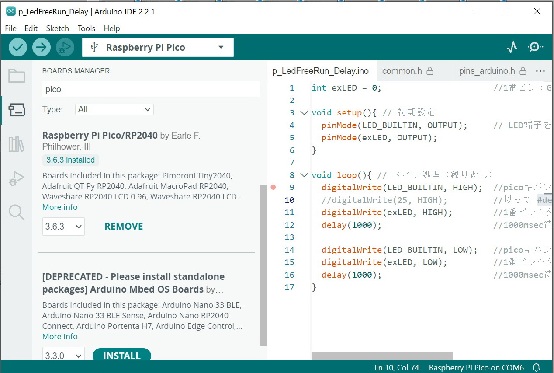Toggle the breakpoint on line 9
Viewport: 554px width, 373px height.
point(273,188)
